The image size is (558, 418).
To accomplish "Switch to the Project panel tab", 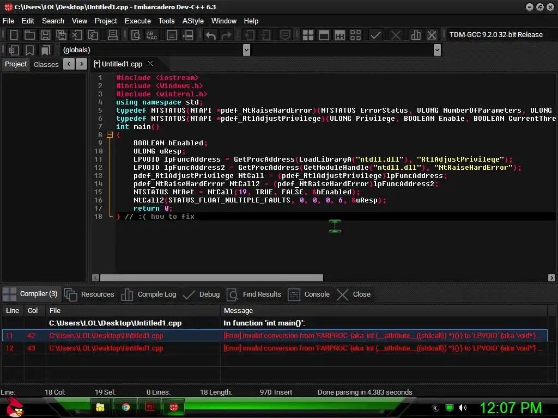I will pos(16,64).
